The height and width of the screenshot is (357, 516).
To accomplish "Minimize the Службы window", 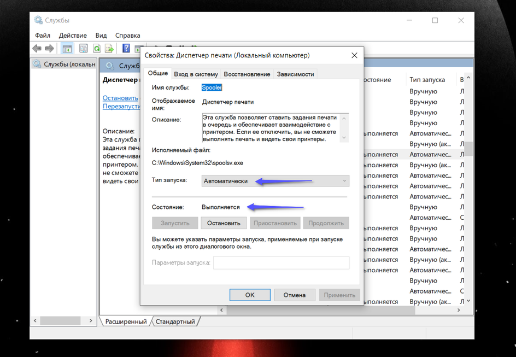I will click(x=409, y=20).
